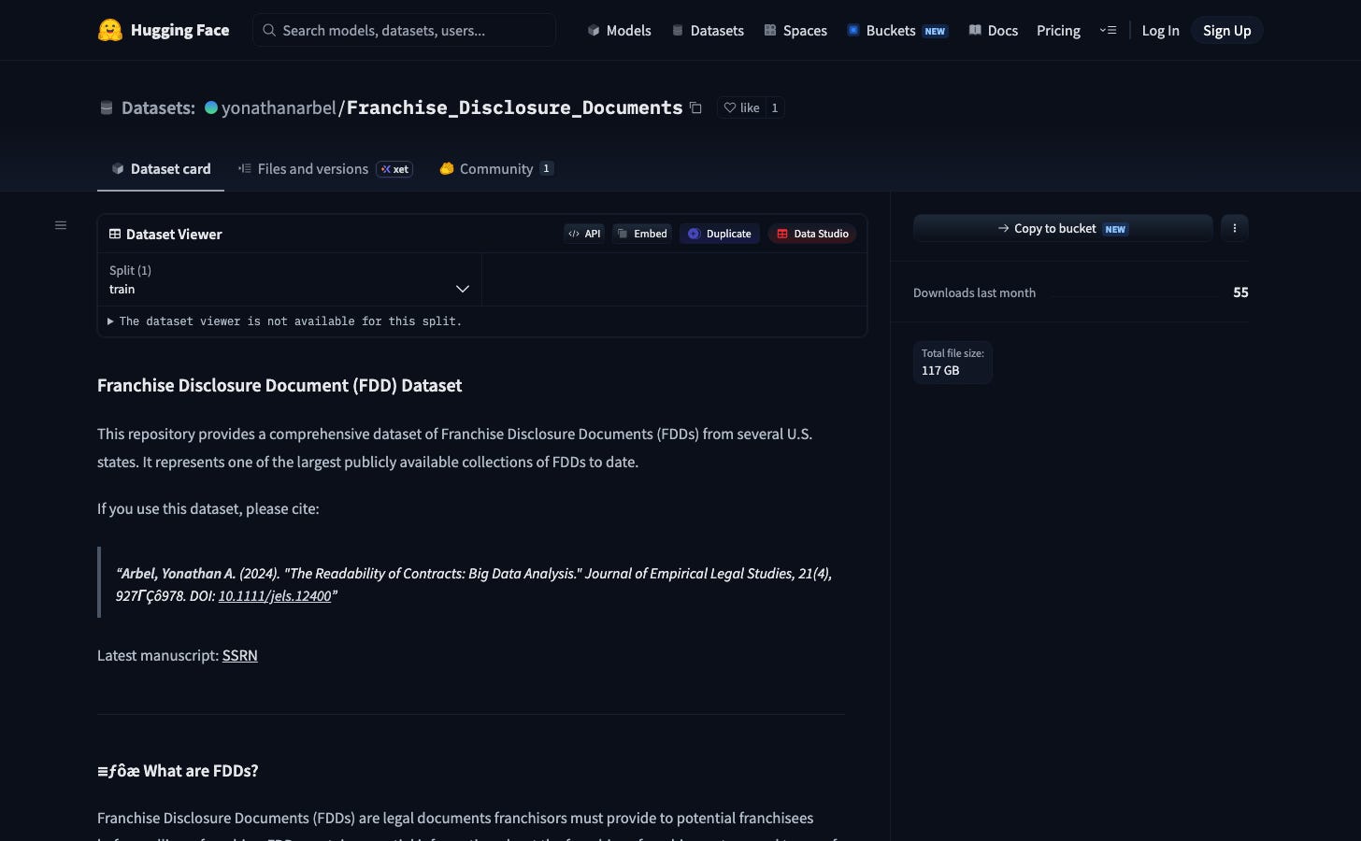Focus the search models input field
The image size is (1361, 841).
click(404, 30)
